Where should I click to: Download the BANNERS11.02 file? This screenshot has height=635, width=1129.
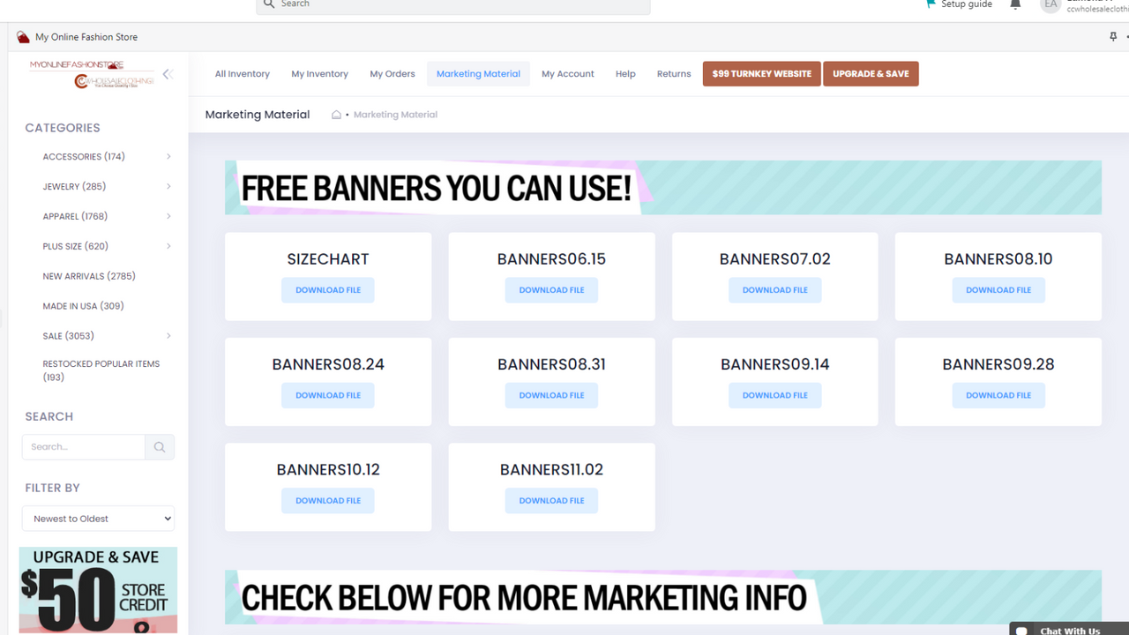pyautogui.click(x=551, y=500)
